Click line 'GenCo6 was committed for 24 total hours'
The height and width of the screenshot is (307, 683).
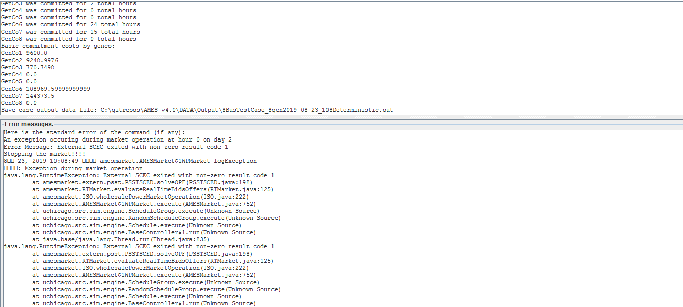[x=70, y=24]
